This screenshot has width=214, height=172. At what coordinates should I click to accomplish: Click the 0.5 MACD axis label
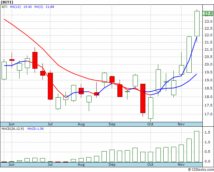pyautogui.click(x=207, y=152)
